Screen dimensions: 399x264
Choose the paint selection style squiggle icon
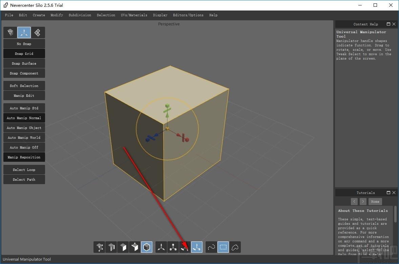point(211,247)
